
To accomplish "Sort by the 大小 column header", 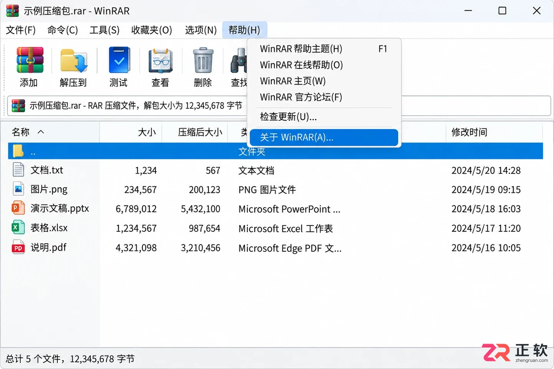I will point(131,132).
